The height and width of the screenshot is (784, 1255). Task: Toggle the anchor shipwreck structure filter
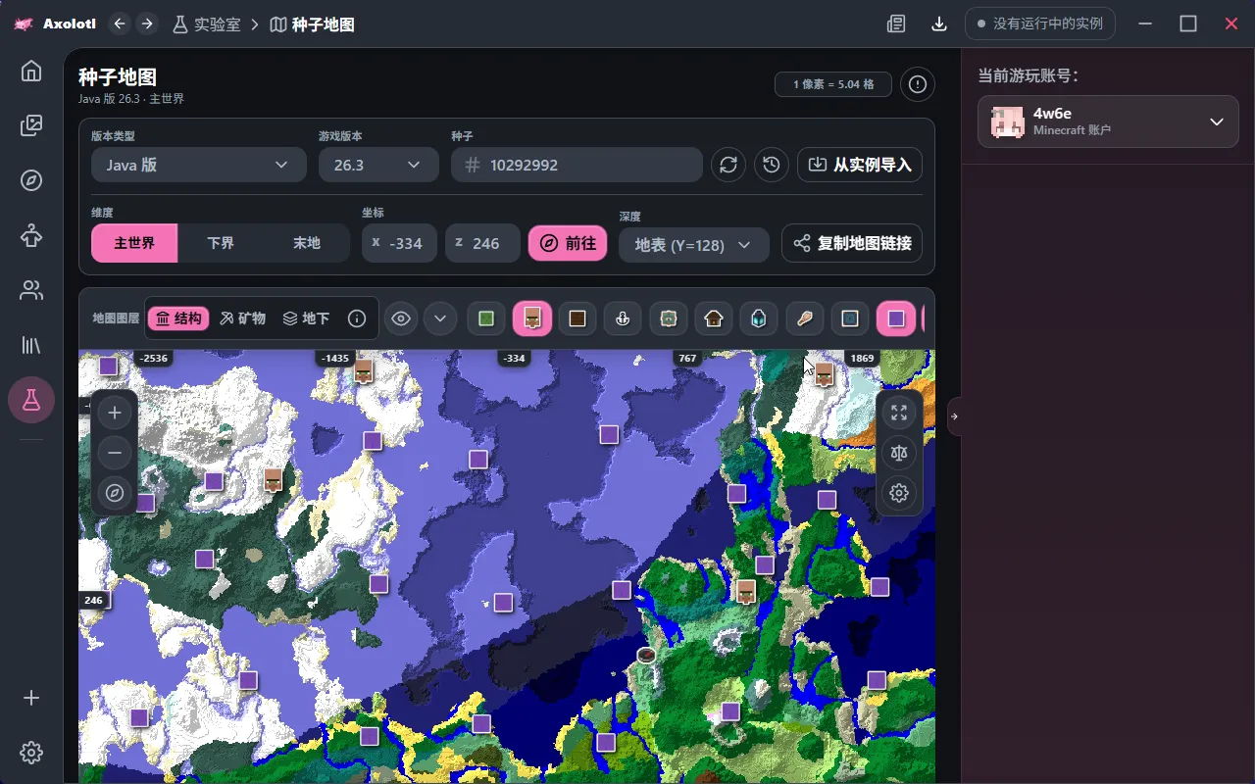point(623,318)
